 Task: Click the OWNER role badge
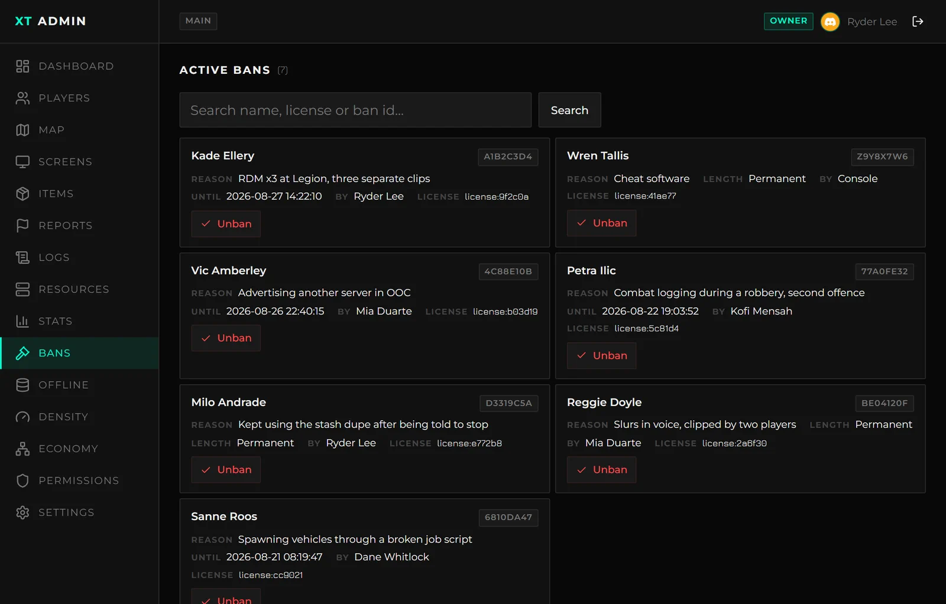[x=788, y=21]
